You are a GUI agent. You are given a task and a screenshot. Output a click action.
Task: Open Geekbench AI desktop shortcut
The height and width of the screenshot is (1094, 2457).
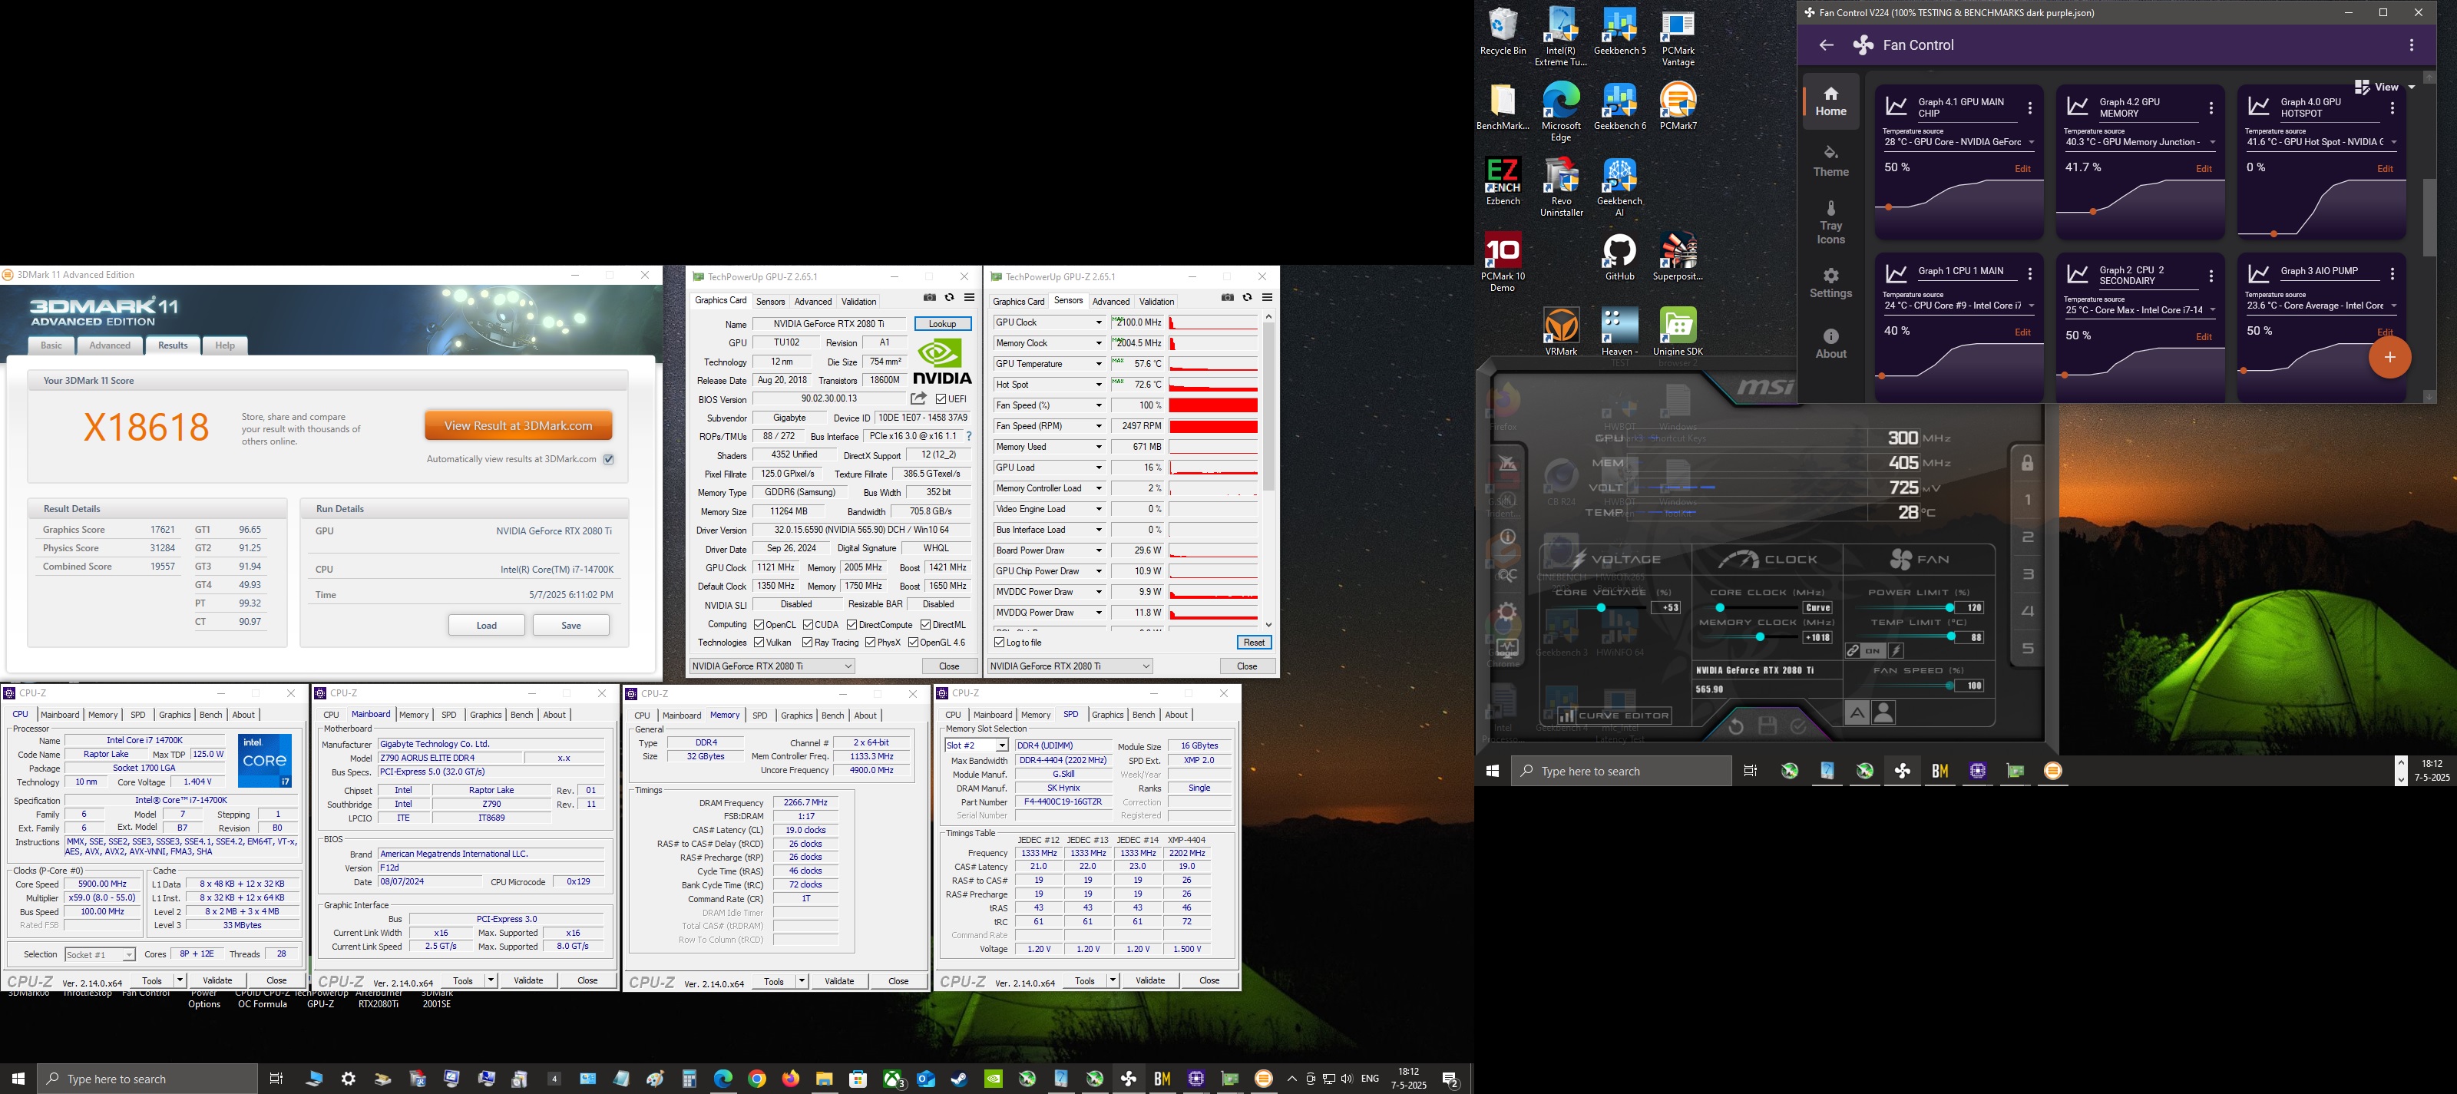click(1619, 186)
